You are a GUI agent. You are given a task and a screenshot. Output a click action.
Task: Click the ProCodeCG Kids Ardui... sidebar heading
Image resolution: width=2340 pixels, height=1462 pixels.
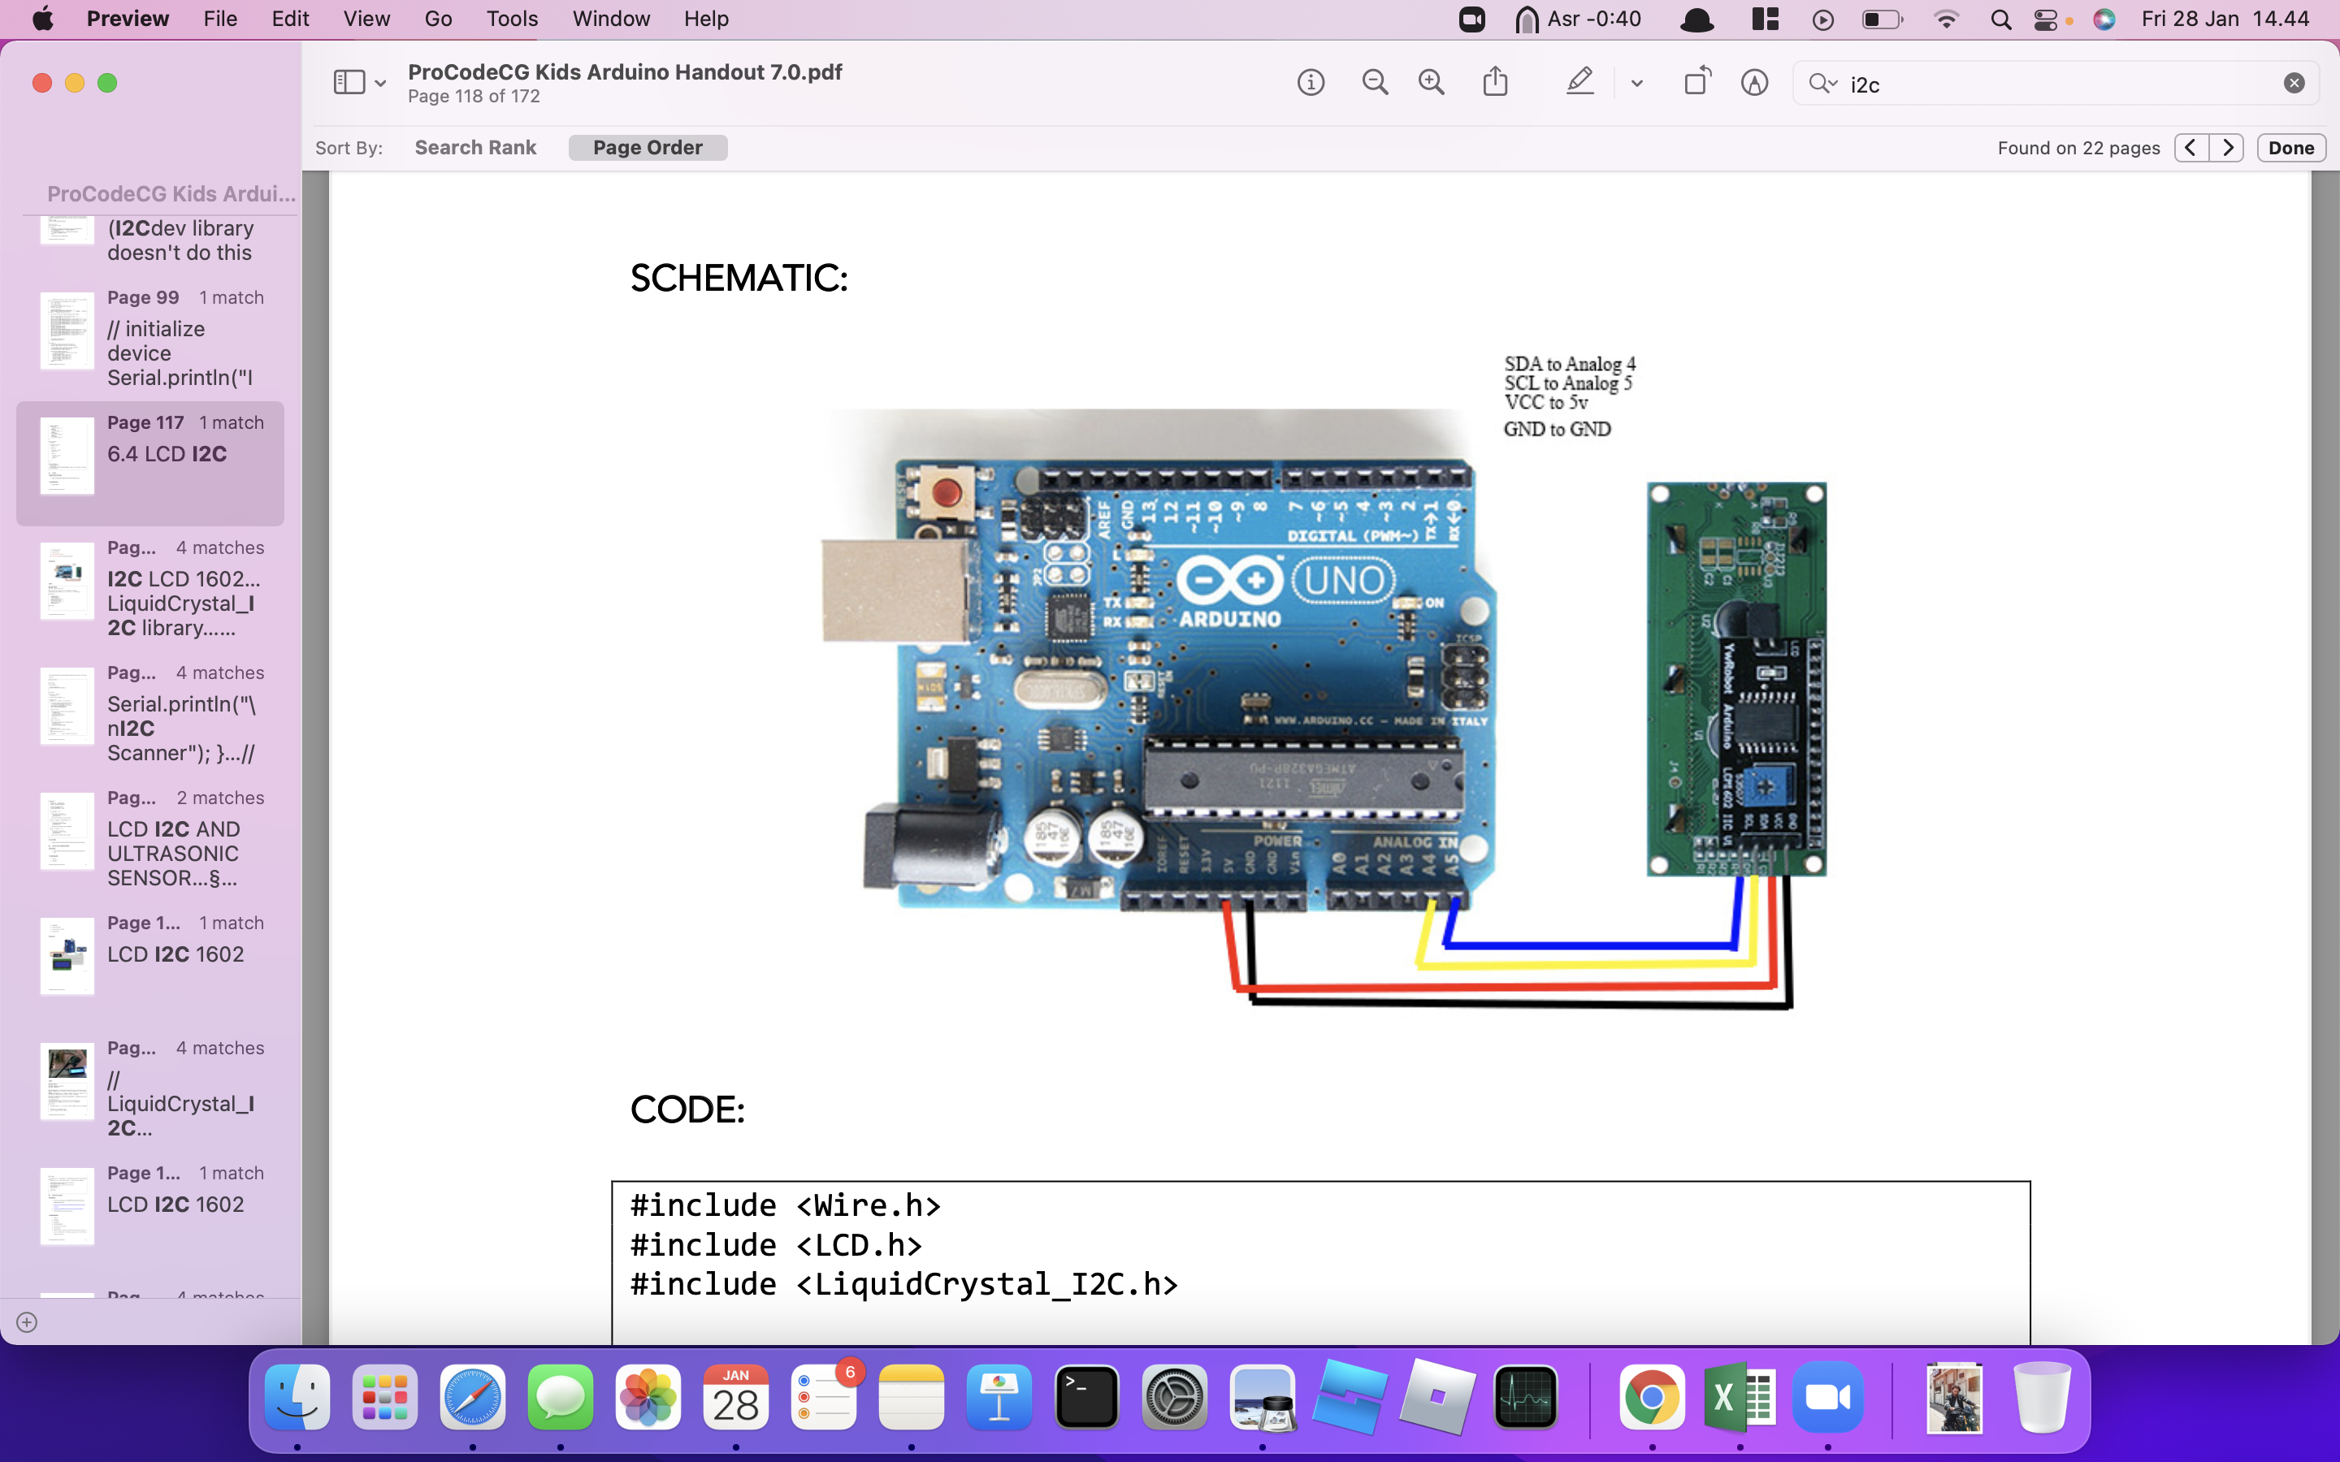coord(171,193)
